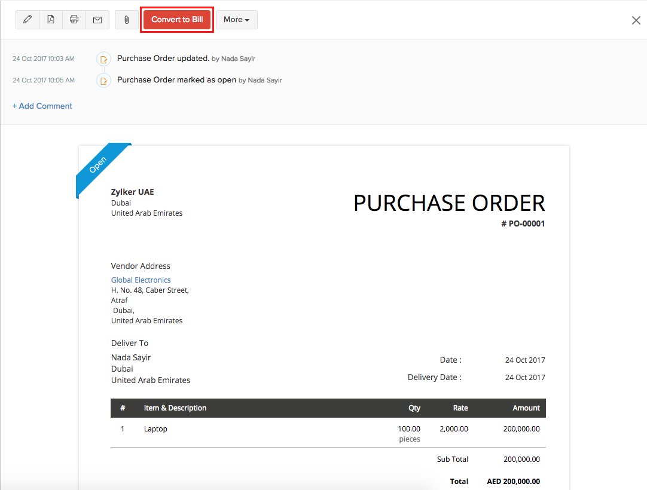The width and height of the screenshot is (647, 490).
Task: Click the quantity value 100.00
Action: [409, 429]
